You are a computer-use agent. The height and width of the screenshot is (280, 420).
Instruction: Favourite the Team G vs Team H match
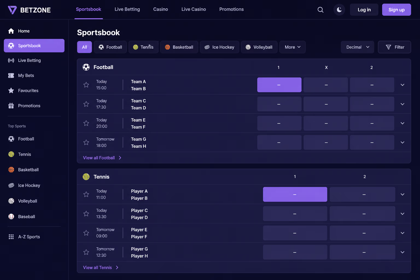[x=86, y=142]
